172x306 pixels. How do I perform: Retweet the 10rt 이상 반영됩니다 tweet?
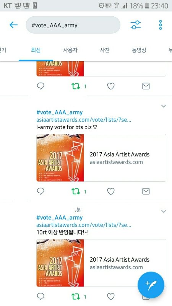(x=76, y=297)
